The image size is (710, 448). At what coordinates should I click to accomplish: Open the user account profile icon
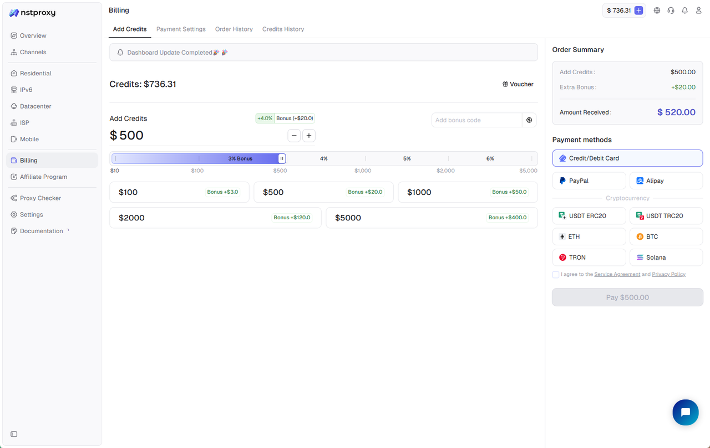click(x=698, y=11)
